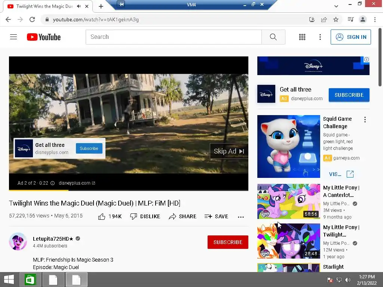The height and width of the screenshot is (287, 383).
Task: Open a new browser tab
Action: coord(101,6)
